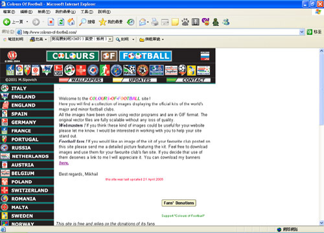Select NETHERLANDS in the sidebar
This screenshot has width=324, height=233.
click(x=27, y=156)
